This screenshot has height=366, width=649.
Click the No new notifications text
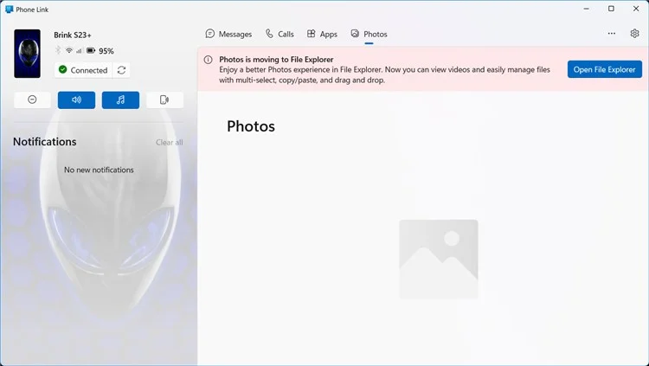[x=99, y=170]
